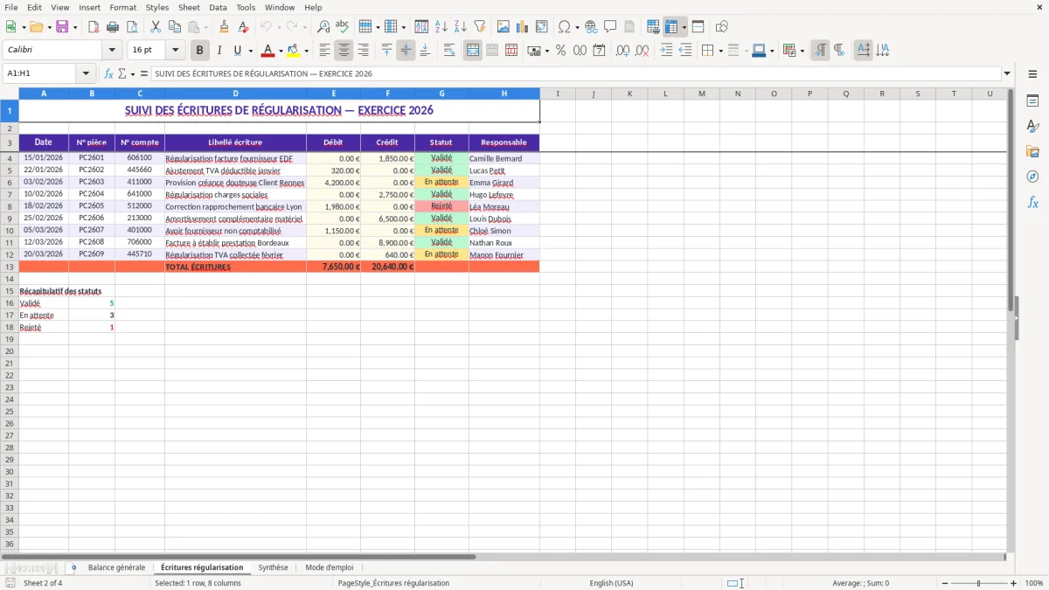Expand the formula bar
This screenshot has height=590, width=1049.
click(1007, 74)
